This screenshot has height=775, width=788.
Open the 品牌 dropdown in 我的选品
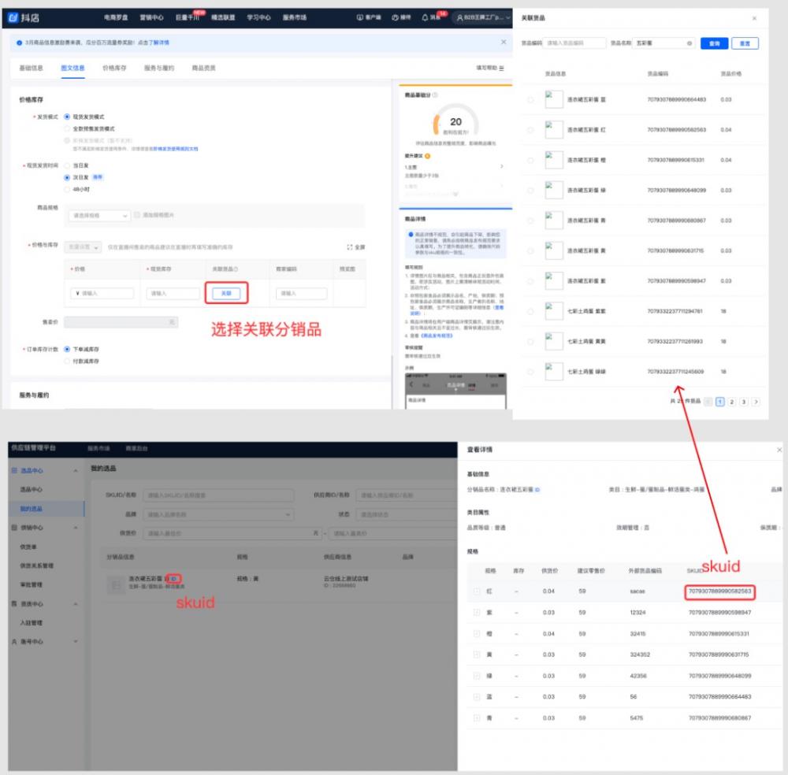[218, 514]
